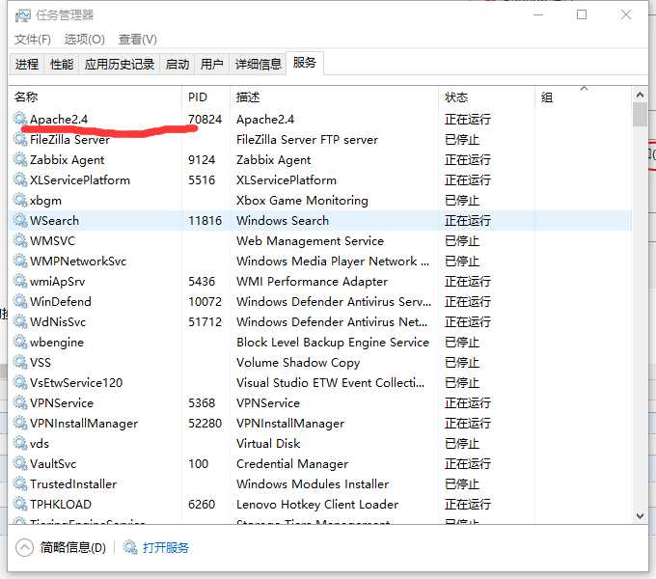Image resolution: width=656 pixels, height=579 pixels.
Task: Click the gear icon beside WMPNetworkSvc
Action: [20, 261]
